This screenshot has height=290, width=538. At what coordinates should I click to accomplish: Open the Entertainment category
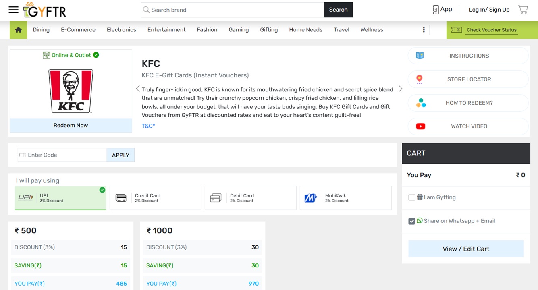[166, 30]
